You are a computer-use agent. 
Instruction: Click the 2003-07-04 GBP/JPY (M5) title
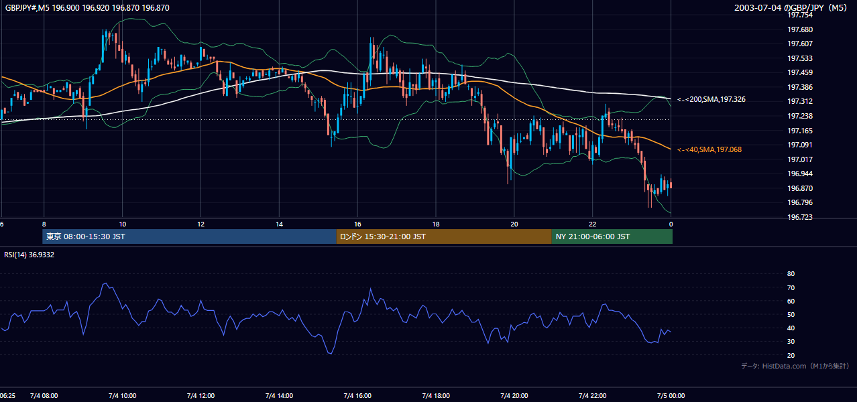791,8
